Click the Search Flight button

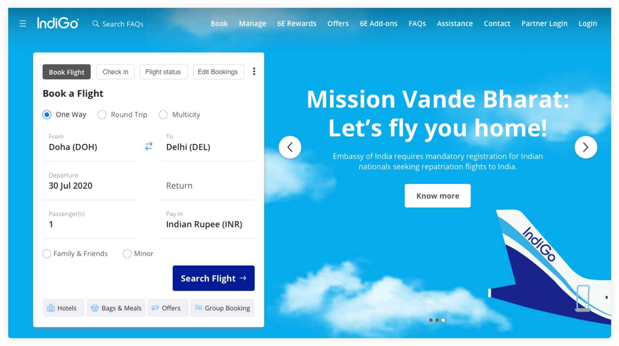point(214,278)
